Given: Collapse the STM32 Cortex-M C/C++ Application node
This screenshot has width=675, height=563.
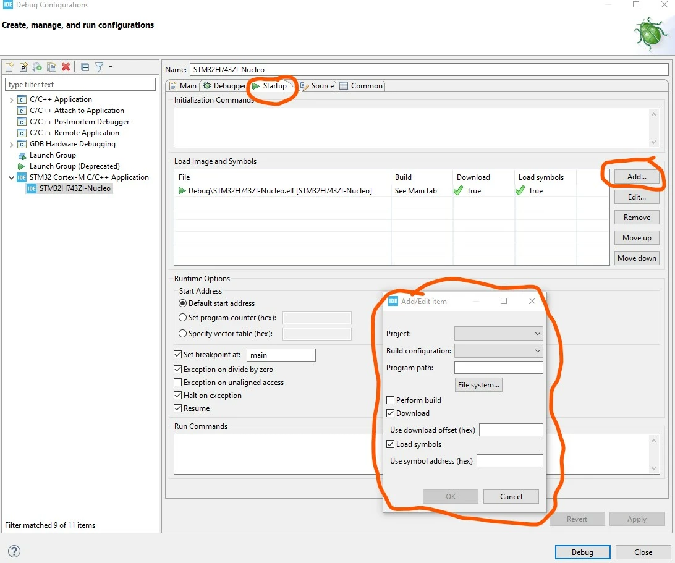Looking at the screenshot, I should 11,177.
